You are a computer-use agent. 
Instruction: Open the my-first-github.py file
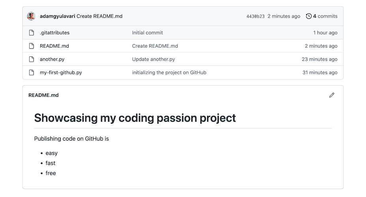61,72
